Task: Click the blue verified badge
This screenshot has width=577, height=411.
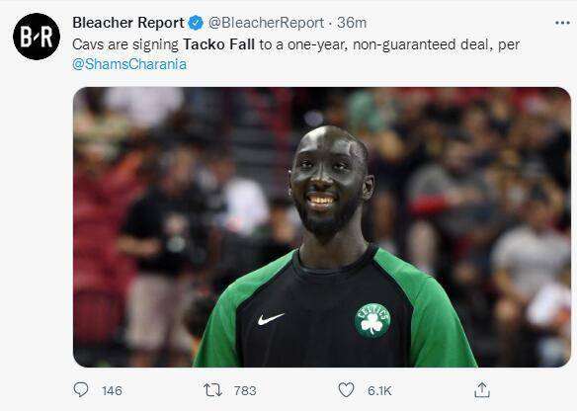Action: 196,23
